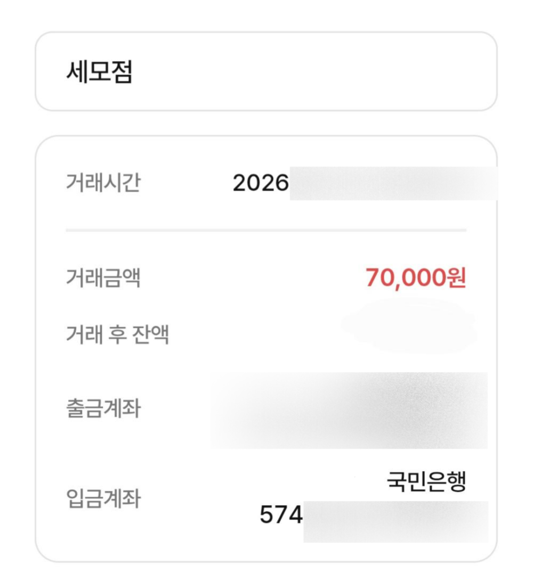Tap the 세모점 memo text
Image resolution: width=533 pixels, height=573 pixels.
click(x=99, y=72)
